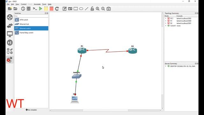The image size is (204, 115).
Task: Open the Edit menu
Action: [12, 4]
